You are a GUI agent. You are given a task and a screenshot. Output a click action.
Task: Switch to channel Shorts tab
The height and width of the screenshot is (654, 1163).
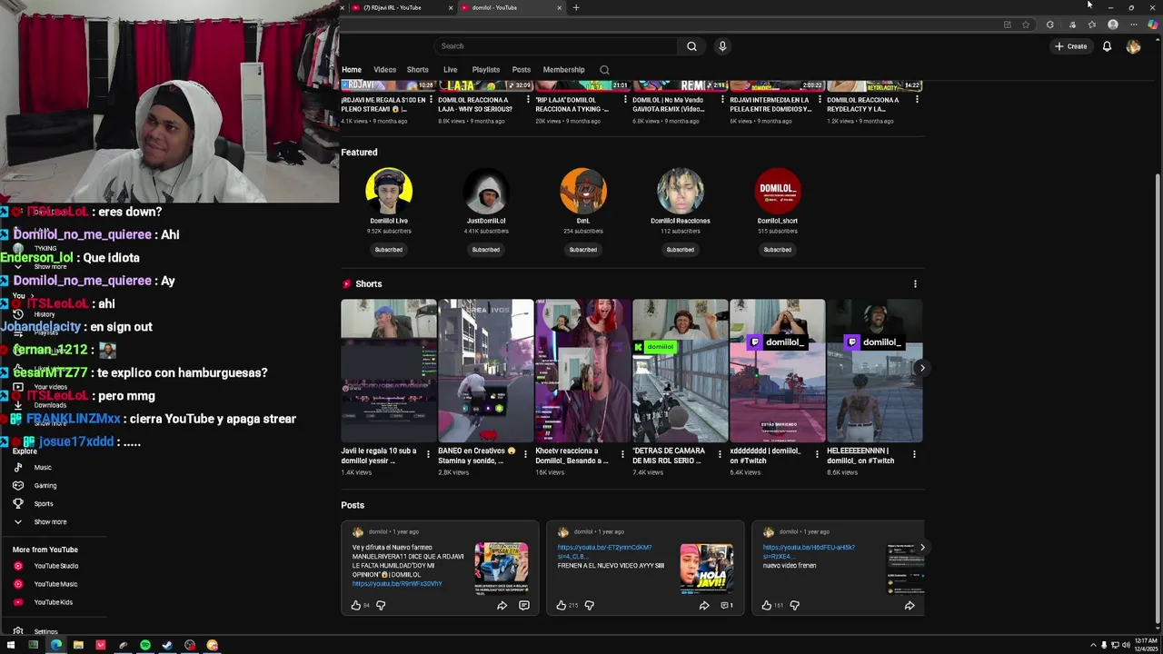pyautogui.click(x=418, y=70)
